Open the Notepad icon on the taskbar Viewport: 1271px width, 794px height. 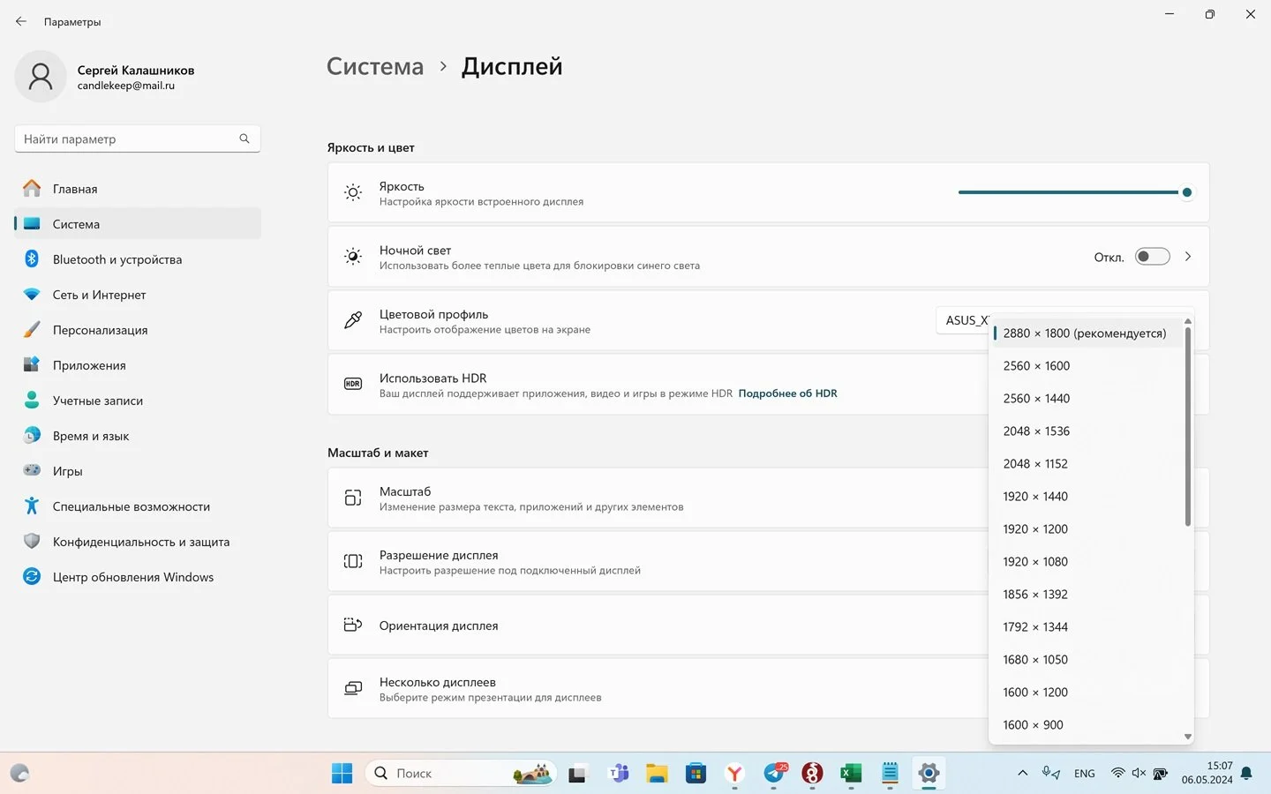click(x=890, y=774)
